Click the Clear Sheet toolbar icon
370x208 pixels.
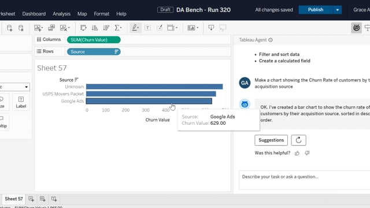63,28
